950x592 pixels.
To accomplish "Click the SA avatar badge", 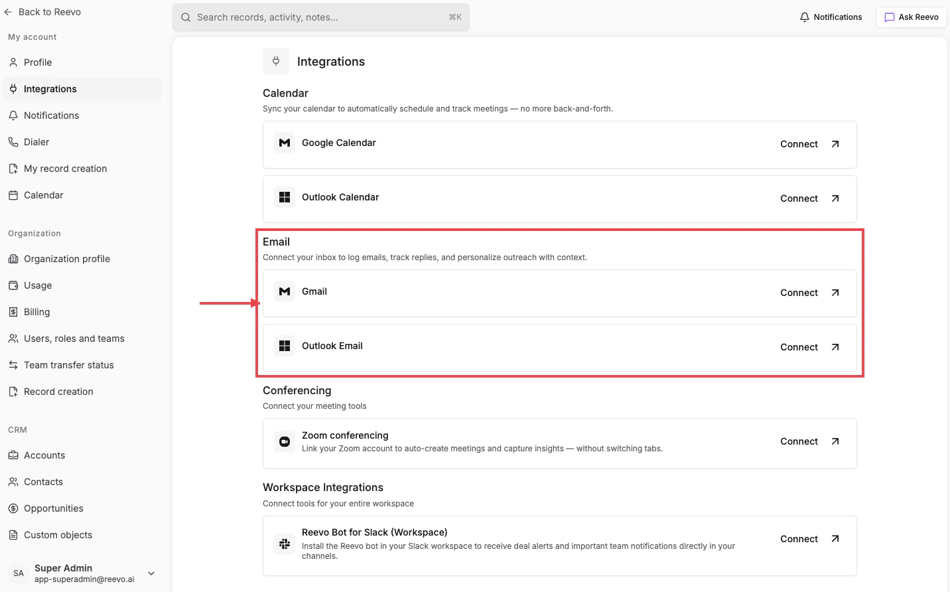I will [x=19, y=573].
